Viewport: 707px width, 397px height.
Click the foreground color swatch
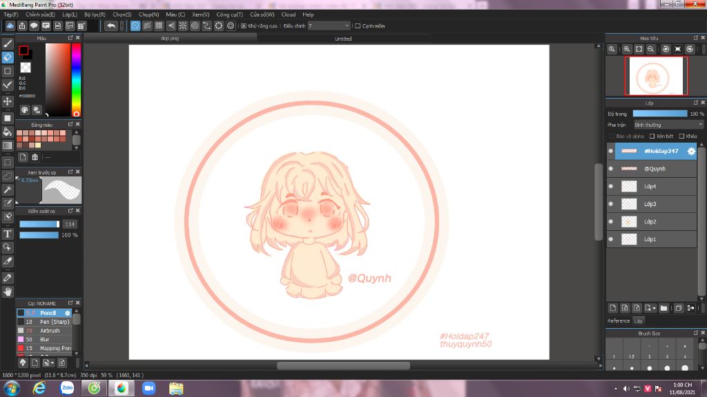click(x=23, y=50)
